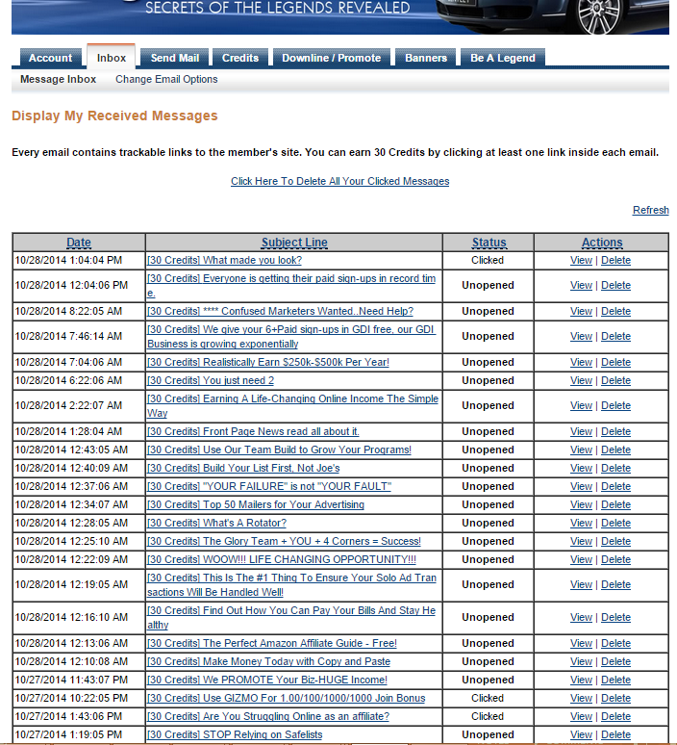
Task: Open the 'What made you look?' message
Action: point(224,261)
